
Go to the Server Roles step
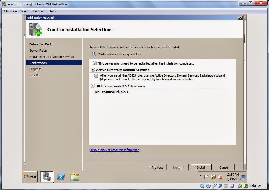(x=38, y=51)
